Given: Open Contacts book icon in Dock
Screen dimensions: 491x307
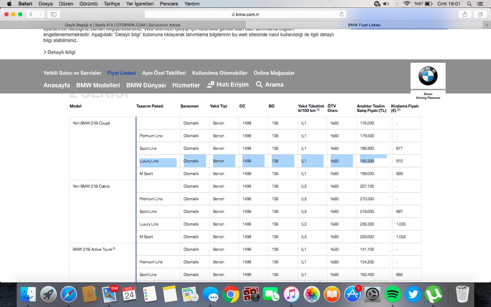Looking at the screenshot, I should [x=89, y=294].
